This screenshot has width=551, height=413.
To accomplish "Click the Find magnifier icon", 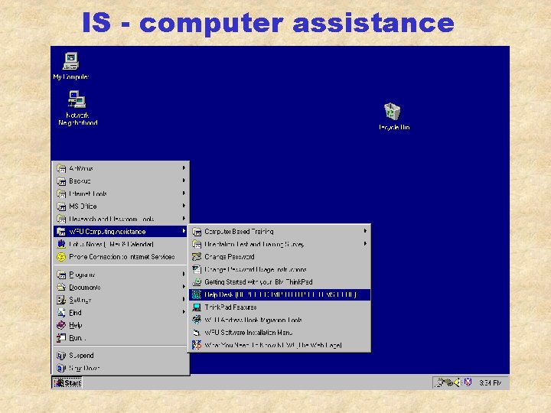I will (61, 313).
